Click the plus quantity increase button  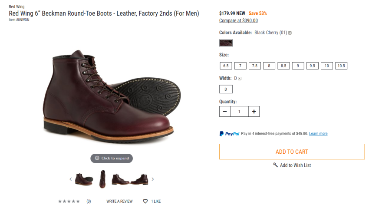pyautogui.click(x=254, y=112)
